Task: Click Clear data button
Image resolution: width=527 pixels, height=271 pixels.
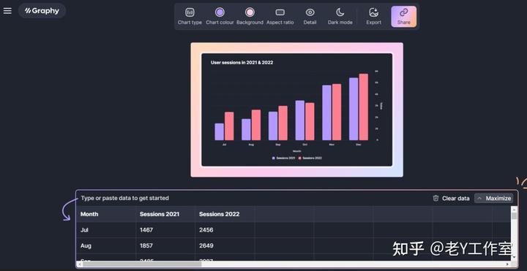Action: (x=451, y=198)
